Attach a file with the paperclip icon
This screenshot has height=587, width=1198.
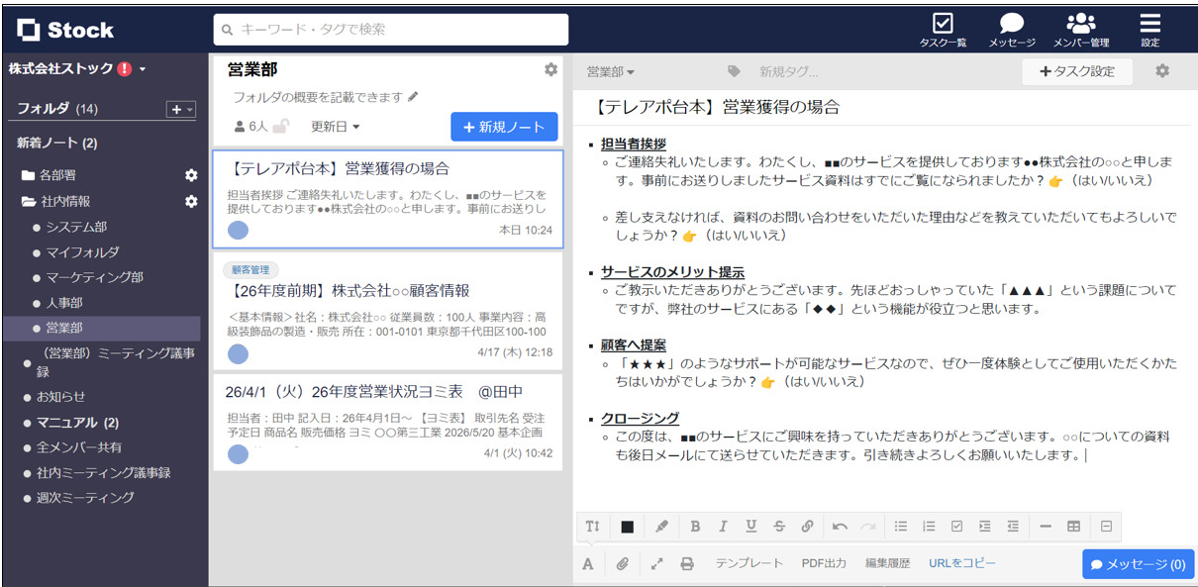tap(623, 563)
